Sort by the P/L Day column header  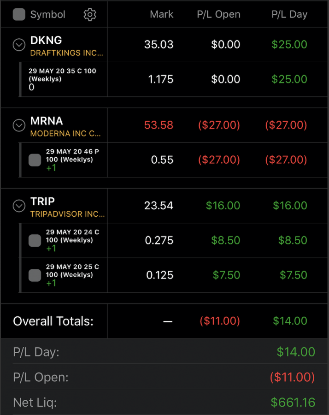coord(289,14)
